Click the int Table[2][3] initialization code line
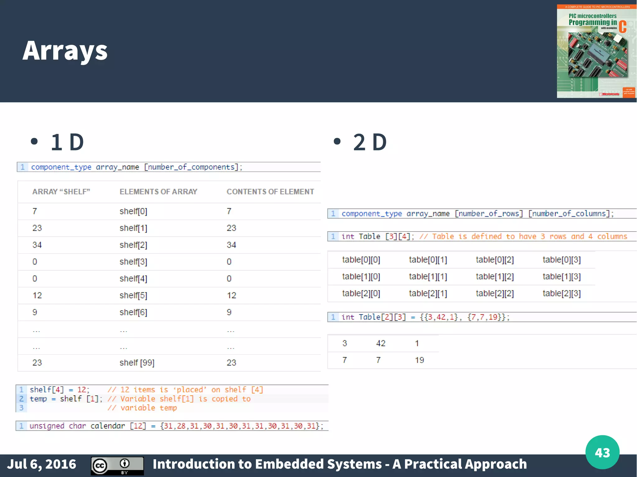 tap(482, 317)
